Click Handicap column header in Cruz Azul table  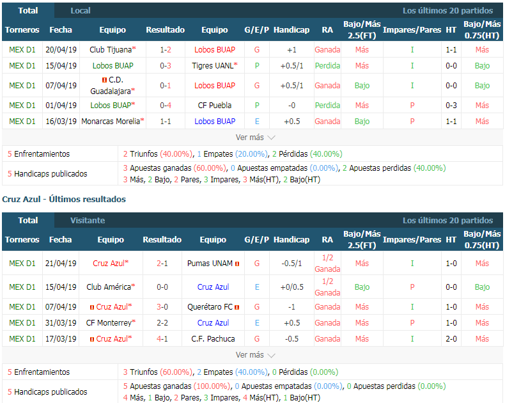[x=291, y=240]
